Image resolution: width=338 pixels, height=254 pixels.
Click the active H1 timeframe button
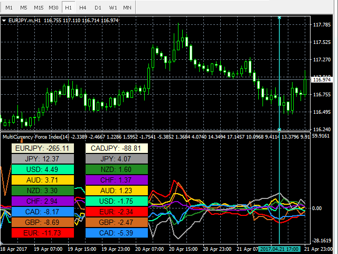[x=68, y=7]
